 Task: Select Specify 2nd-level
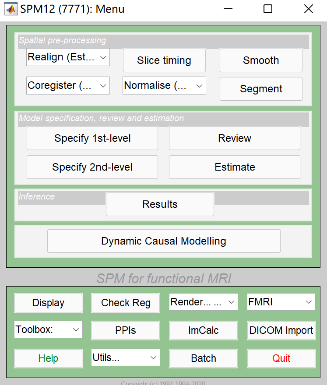(x=92, y=167)
